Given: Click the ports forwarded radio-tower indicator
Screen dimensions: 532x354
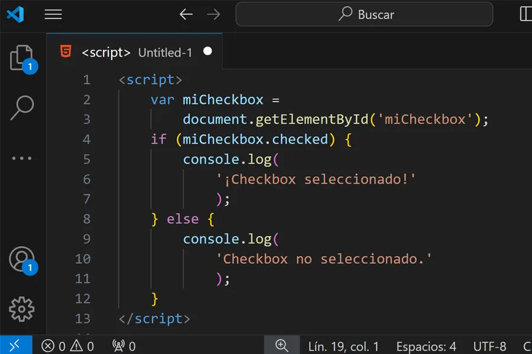Looking at the screenshot, I should [124, 346].
